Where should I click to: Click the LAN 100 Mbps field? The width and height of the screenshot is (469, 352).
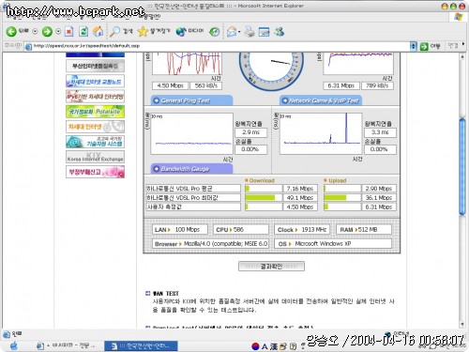point(180,230)
